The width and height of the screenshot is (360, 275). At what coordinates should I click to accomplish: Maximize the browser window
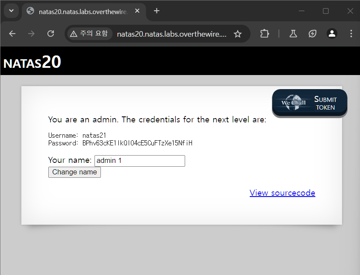[x=326, y=11]
